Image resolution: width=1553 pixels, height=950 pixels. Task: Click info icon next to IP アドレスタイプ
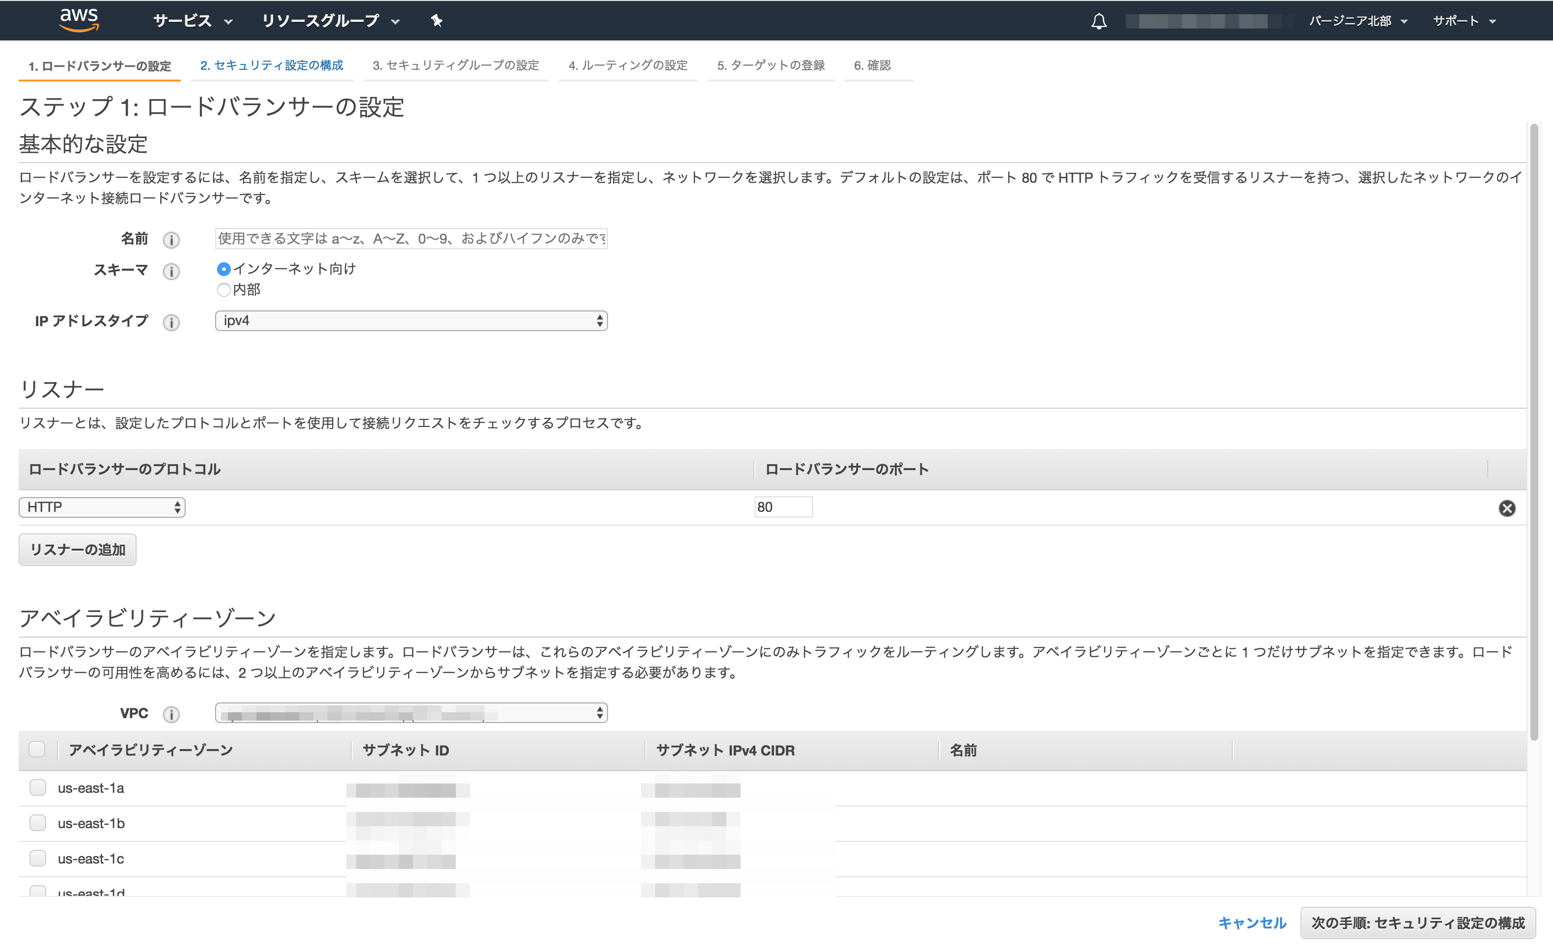pyautogui.click(x=171, y=322)
